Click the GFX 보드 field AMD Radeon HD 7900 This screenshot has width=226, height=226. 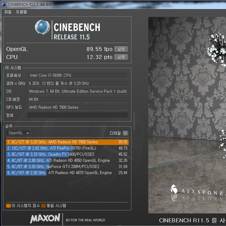(78, 107)
